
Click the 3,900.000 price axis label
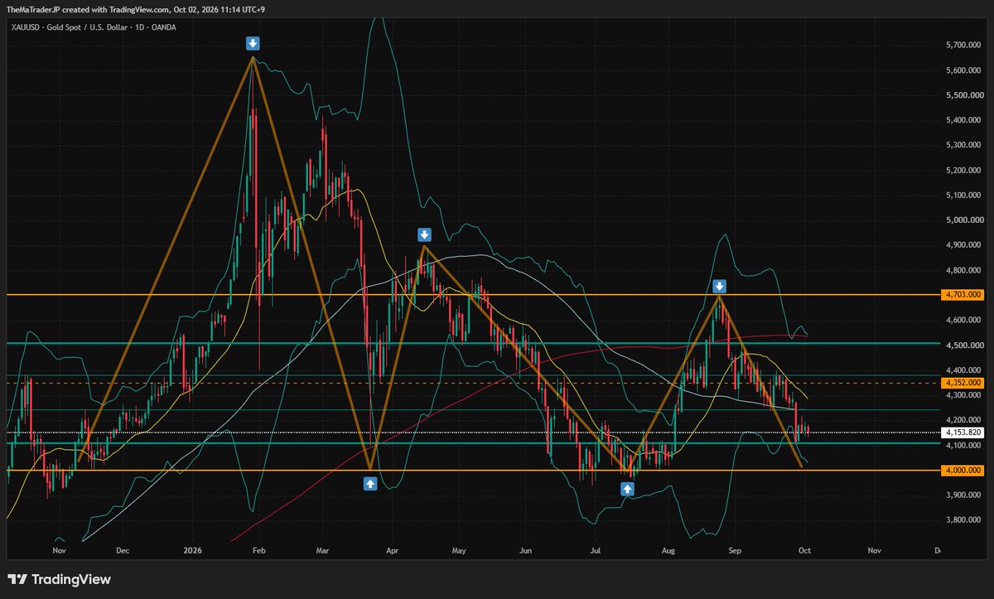tap(963, 495)
